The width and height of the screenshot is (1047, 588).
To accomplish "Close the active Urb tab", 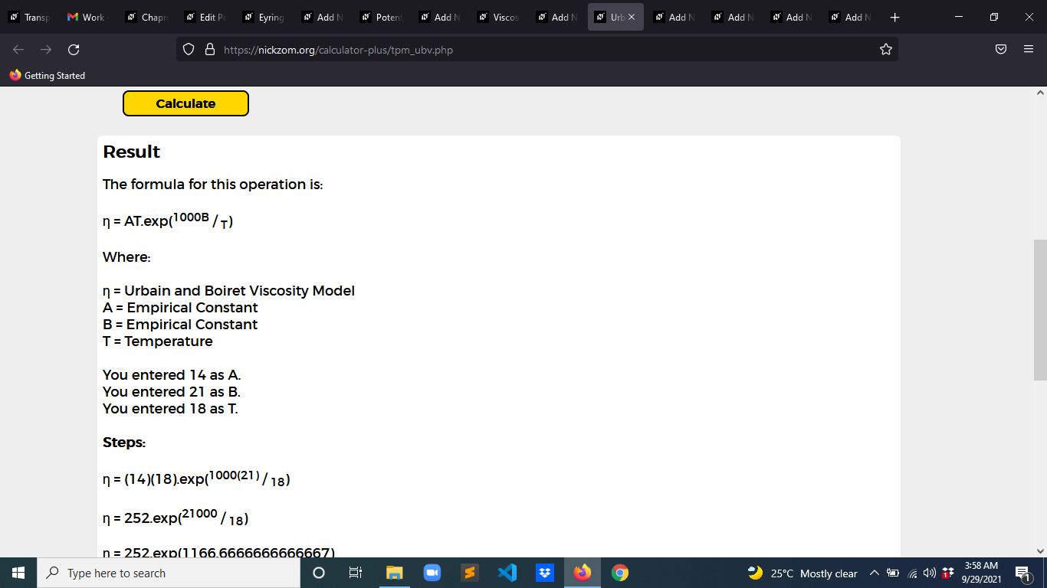I will tap(632, 17).
